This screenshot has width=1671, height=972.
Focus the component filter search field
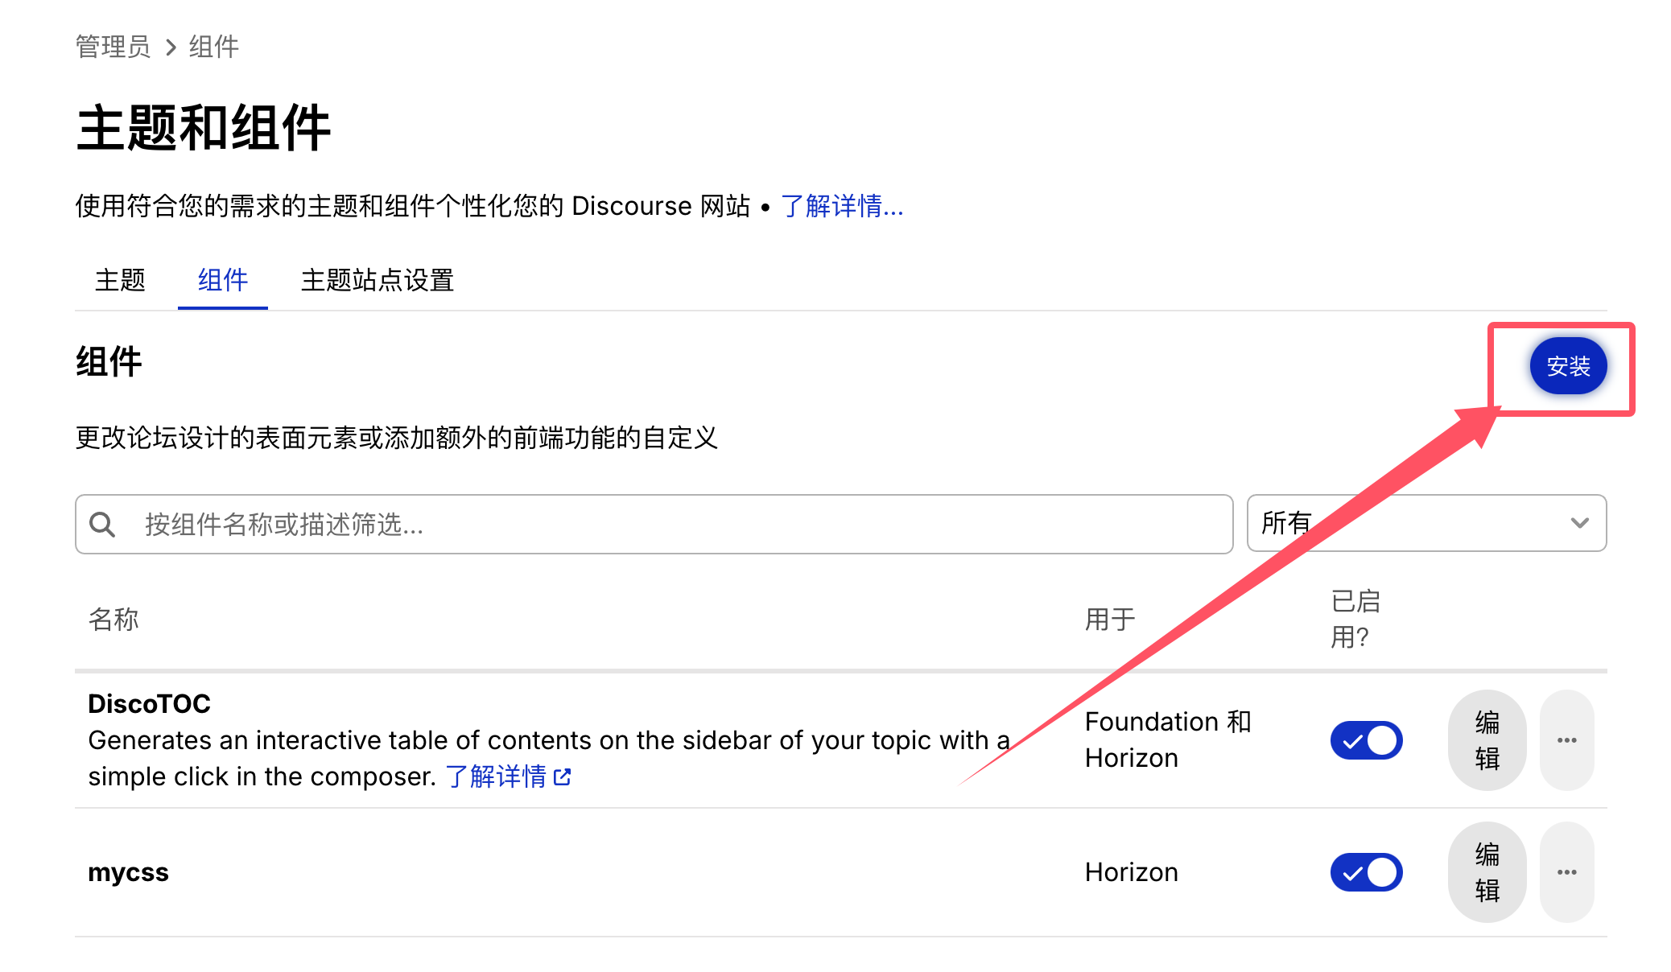point(676,525)
